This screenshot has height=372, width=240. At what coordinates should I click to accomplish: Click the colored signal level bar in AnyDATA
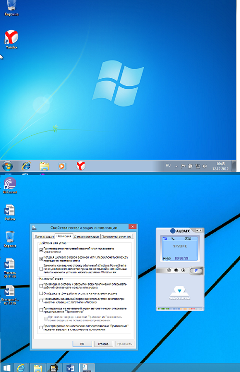tap(180, 309)
